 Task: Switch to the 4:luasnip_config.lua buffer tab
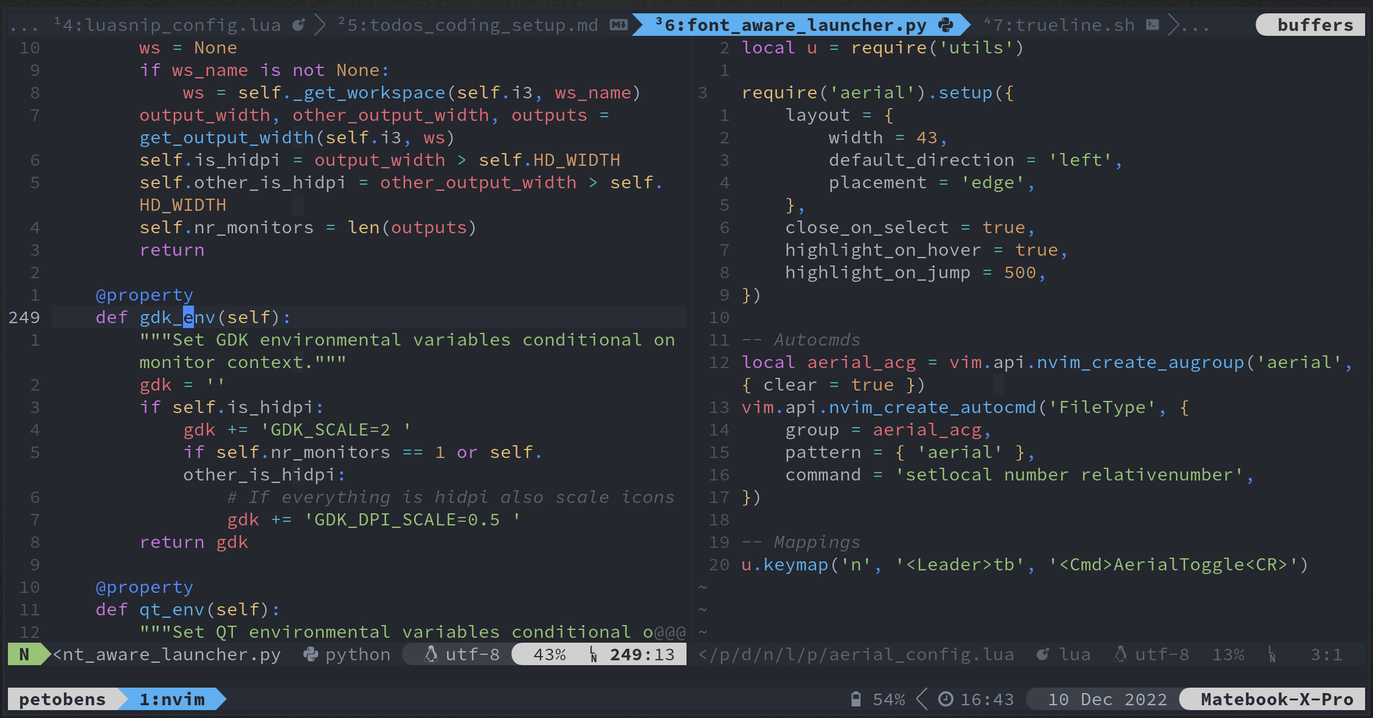176,25
